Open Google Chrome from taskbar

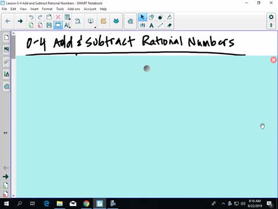(86, 203)
